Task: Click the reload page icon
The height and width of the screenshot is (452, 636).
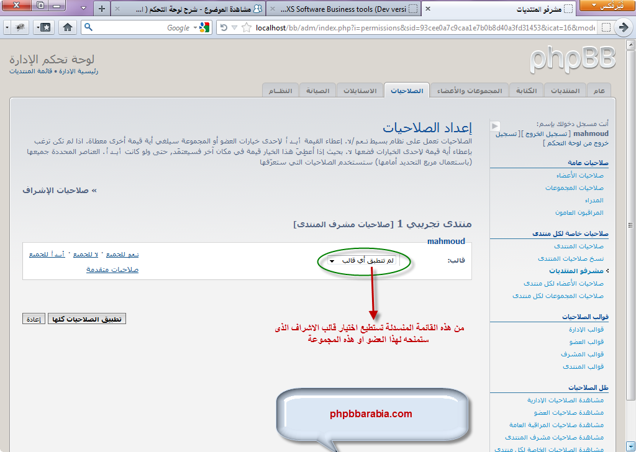Action: 224,27
